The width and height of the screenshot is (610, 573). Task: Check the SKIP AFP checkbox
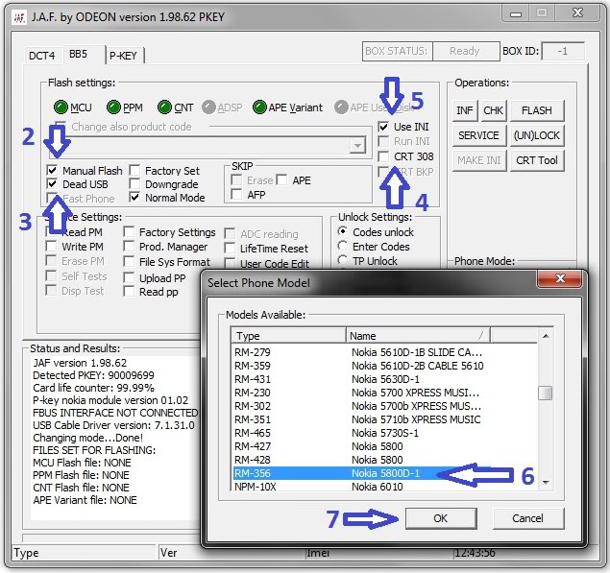[236, 194]
